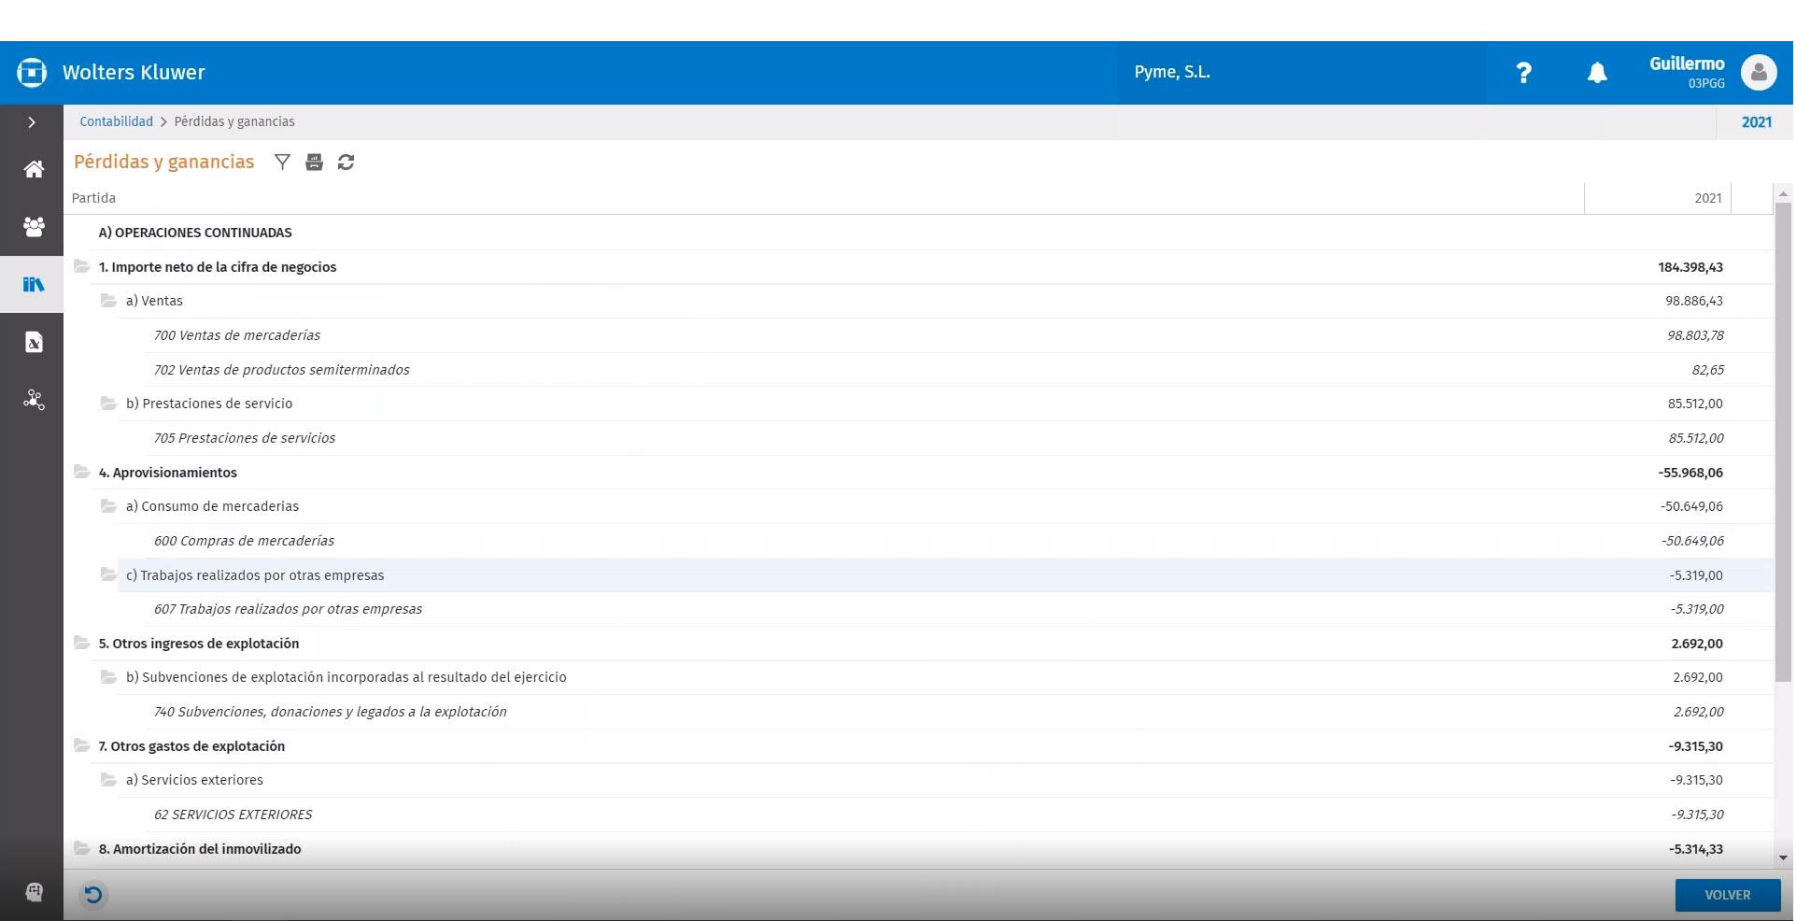Click the undo circular arrow icon
The width and height of the screenshot is (1796, 921).
(x=93, y=895)
